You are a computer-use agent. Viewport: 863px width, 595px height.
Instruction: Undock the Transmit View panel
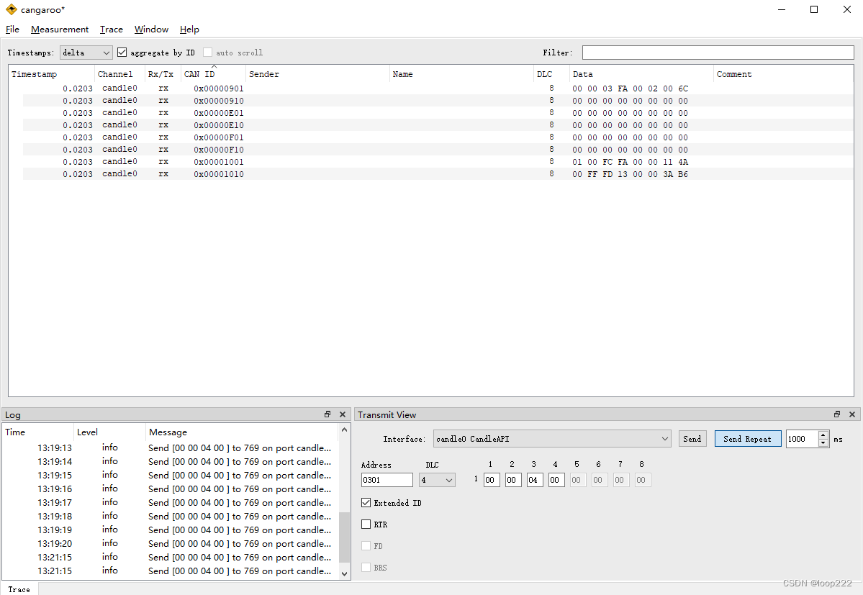pos(836,414)
